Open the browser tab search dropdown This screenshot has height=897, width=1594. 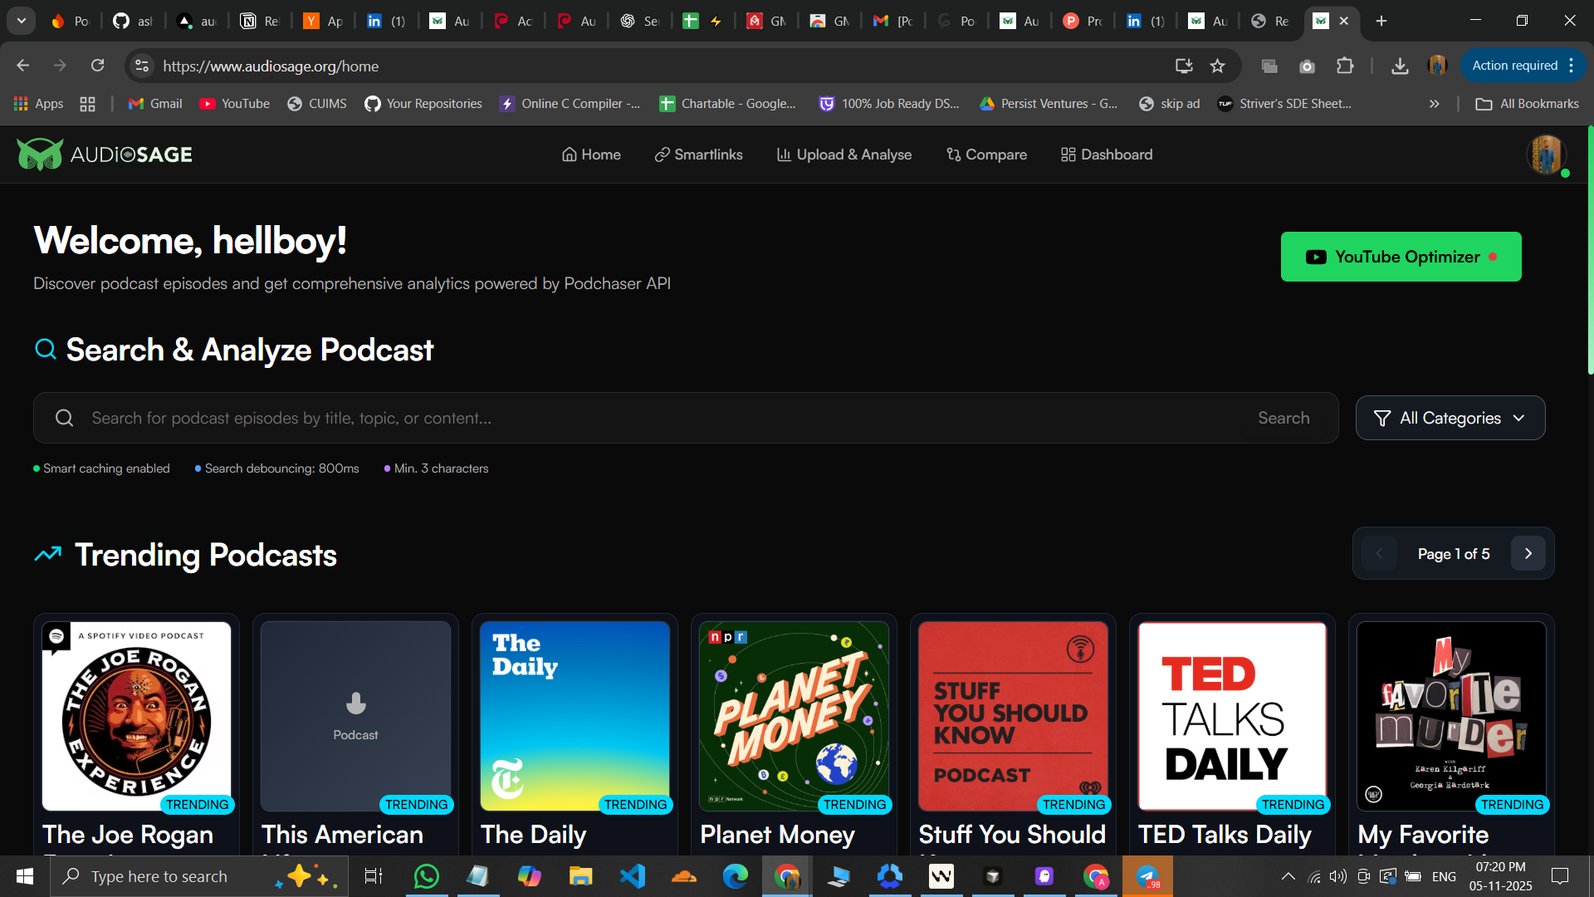22,21
